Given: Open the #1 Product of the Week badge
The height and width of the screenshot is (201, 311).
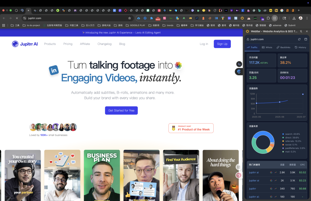Looking at the screenshot, I should [191, 128].
